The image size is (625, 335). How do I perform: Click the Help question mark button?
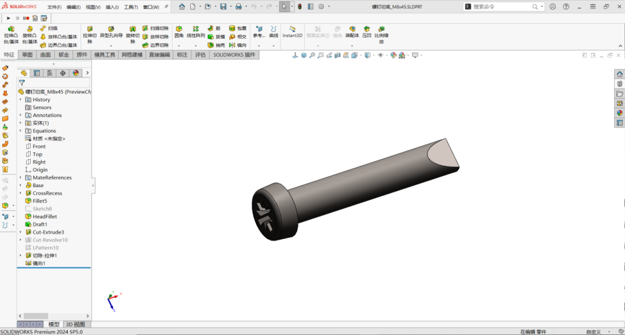click(x=566, y=7)
